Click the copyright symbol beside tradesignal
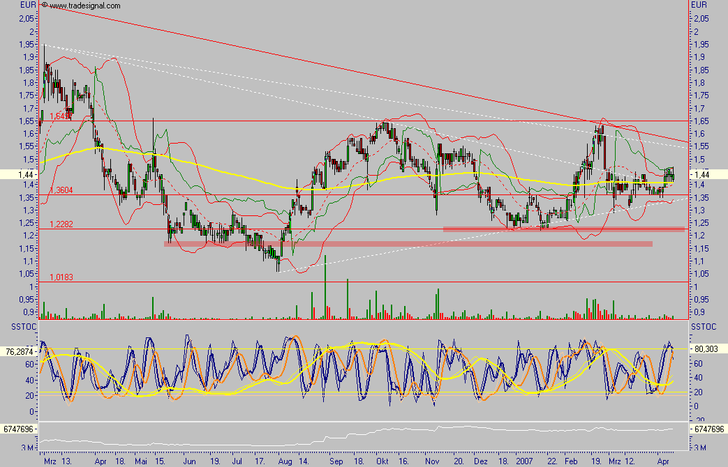Image resolution: width=728 pixels, height=467 pixels. tap(45, 6)
